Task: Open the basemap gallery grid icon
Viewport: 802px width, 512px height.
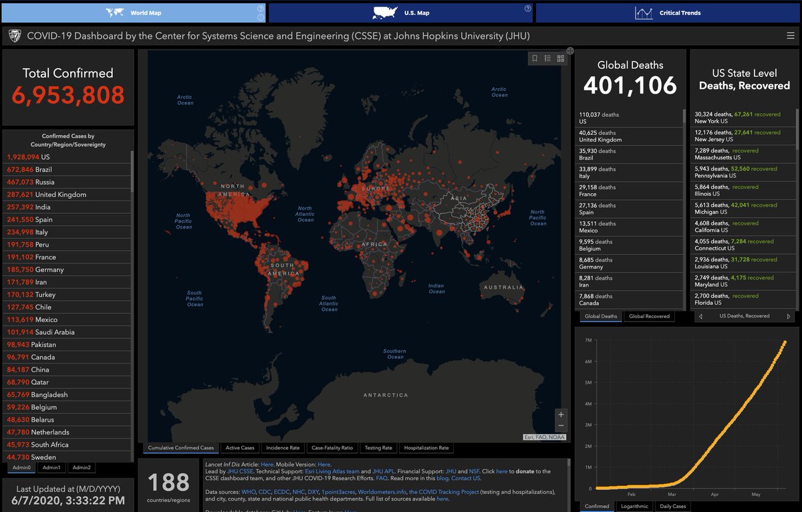Action: click(x=560, y=59)
